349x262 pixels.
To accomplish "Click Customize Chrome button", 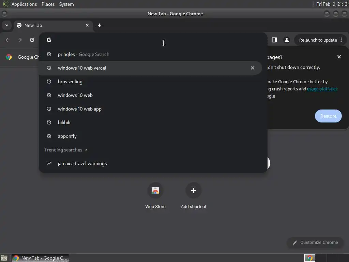I will 315,243.
